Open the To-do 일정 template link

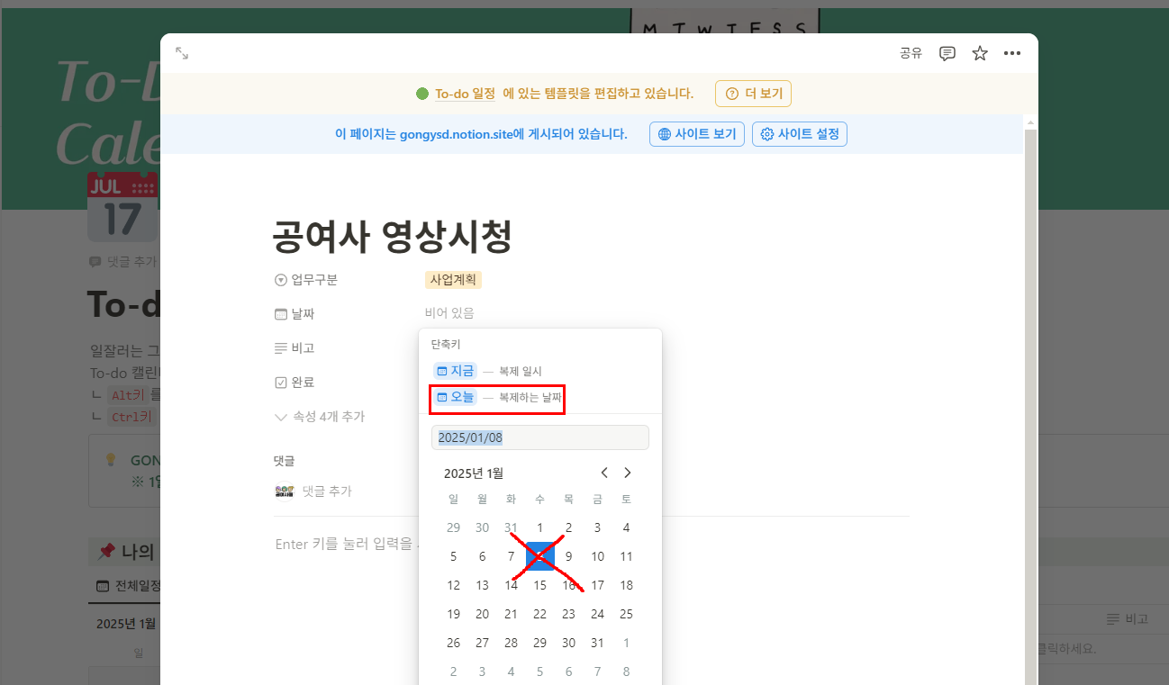point(465,94)
